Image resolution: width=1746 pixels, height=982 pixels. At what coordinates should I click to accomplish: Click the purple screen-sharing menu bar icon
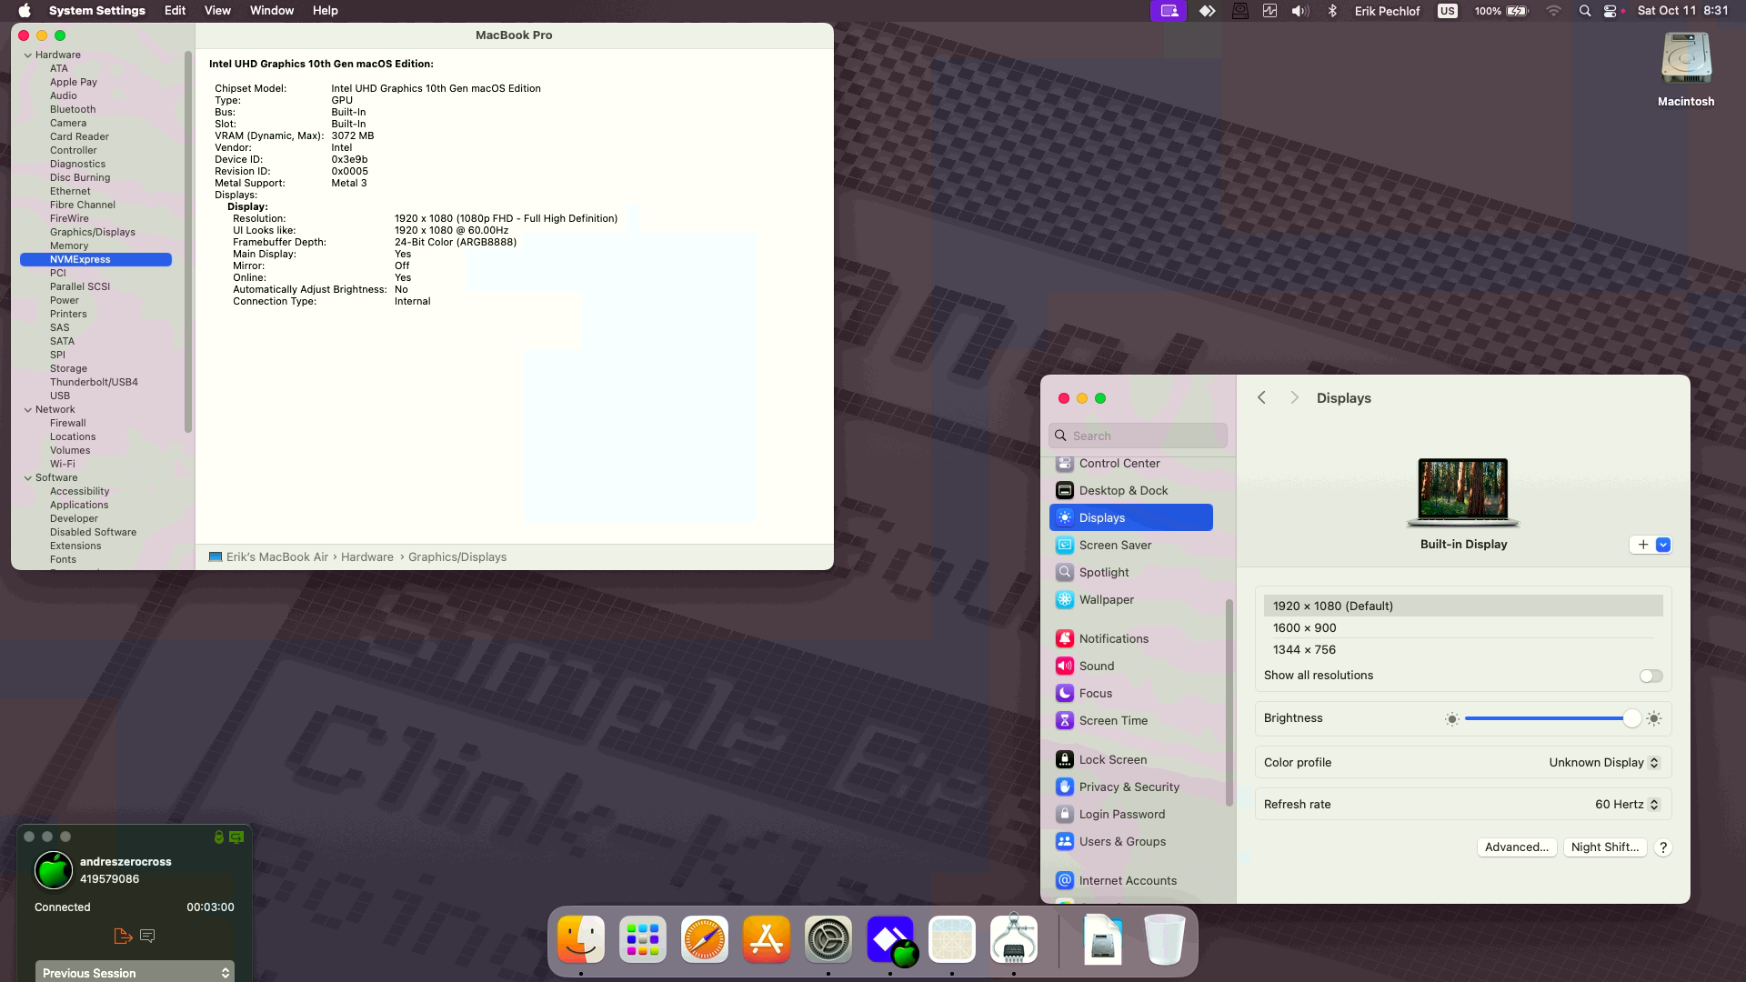tap(1169, 11)
